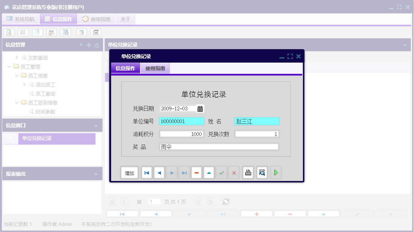Image resolution: width=414 pixels, height=232 pixels.
Task: Click the print icon in the dialog
Action: (248, 172)
